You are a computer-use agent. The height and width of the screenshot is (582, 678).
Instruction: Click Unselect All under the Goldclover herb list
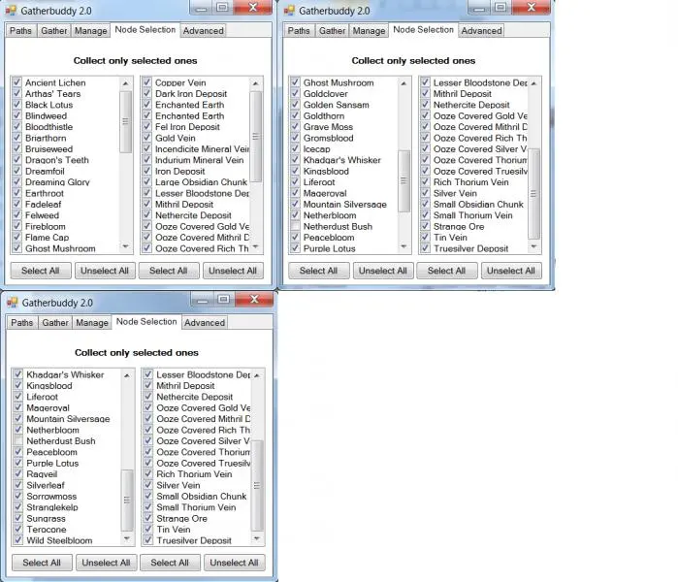tap(383, 271)
